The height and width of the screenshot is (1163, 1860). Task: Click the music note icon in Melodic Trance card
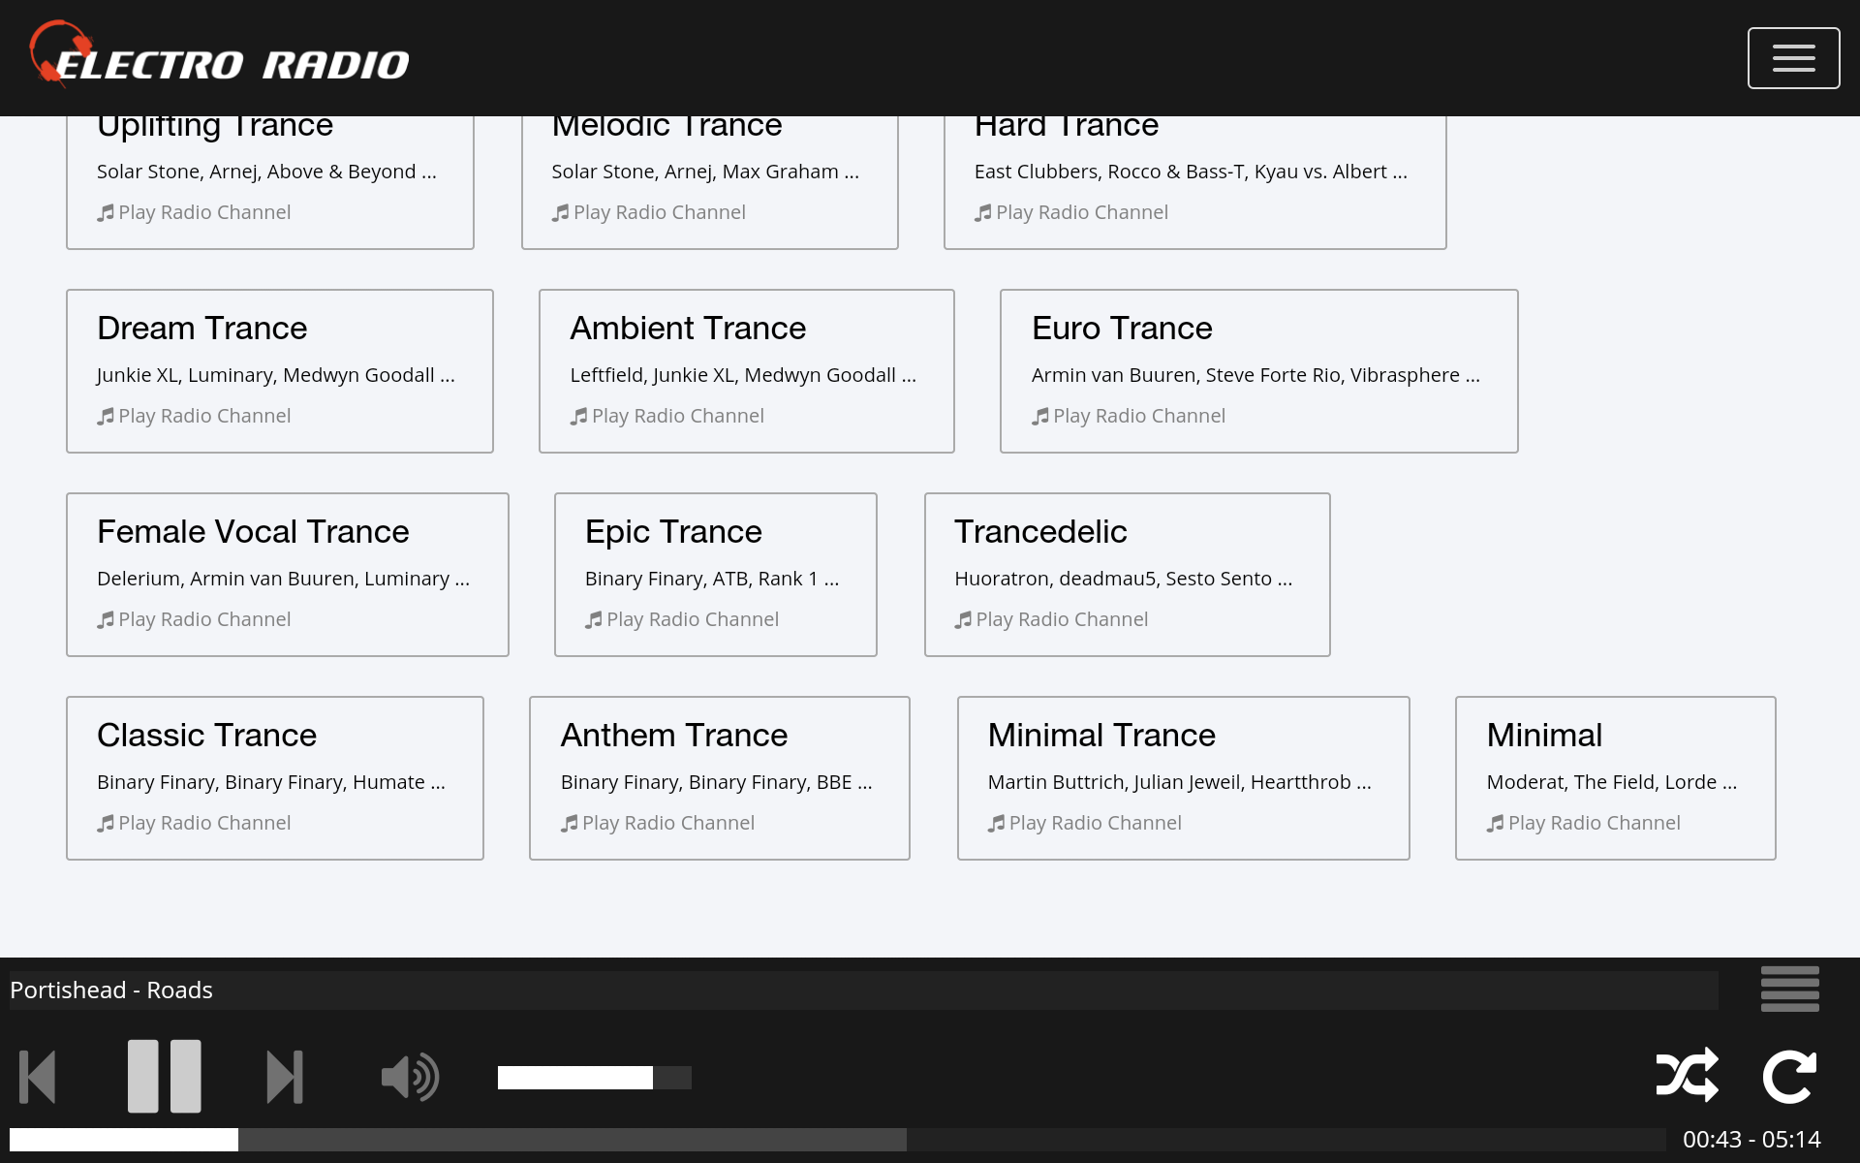[x=560, y=212]
